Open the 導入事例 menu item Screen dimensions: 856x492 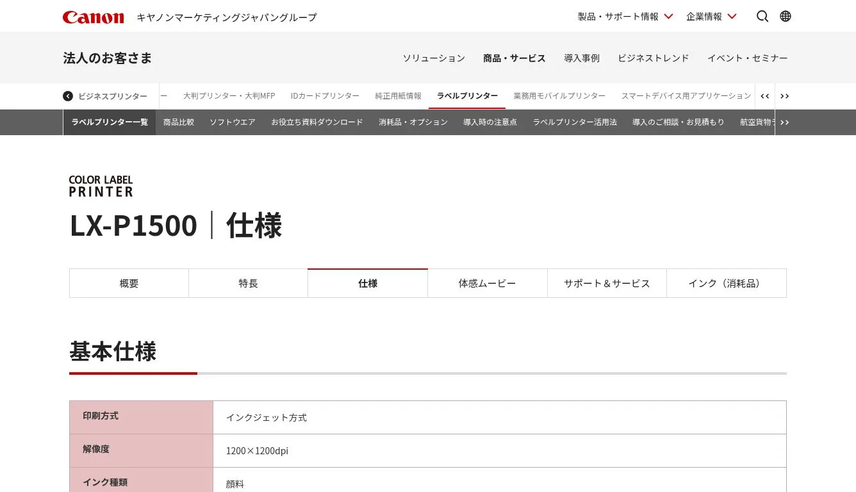(x=582, y=58)
